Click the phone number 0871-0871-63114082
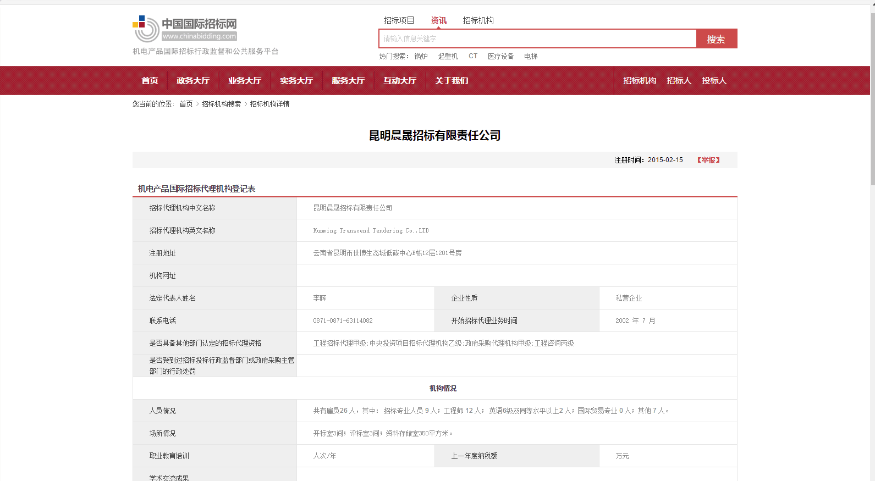This screenshot has width=875, height=481. coord(343,320)
